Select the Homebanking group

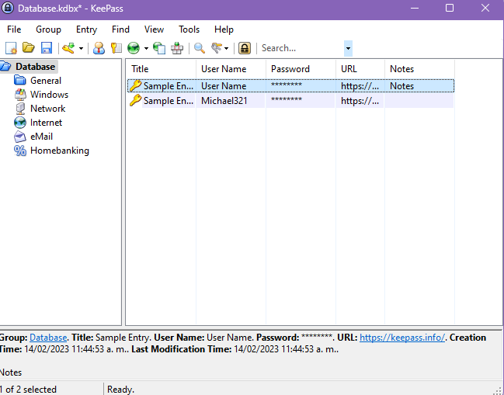point(60,151)
